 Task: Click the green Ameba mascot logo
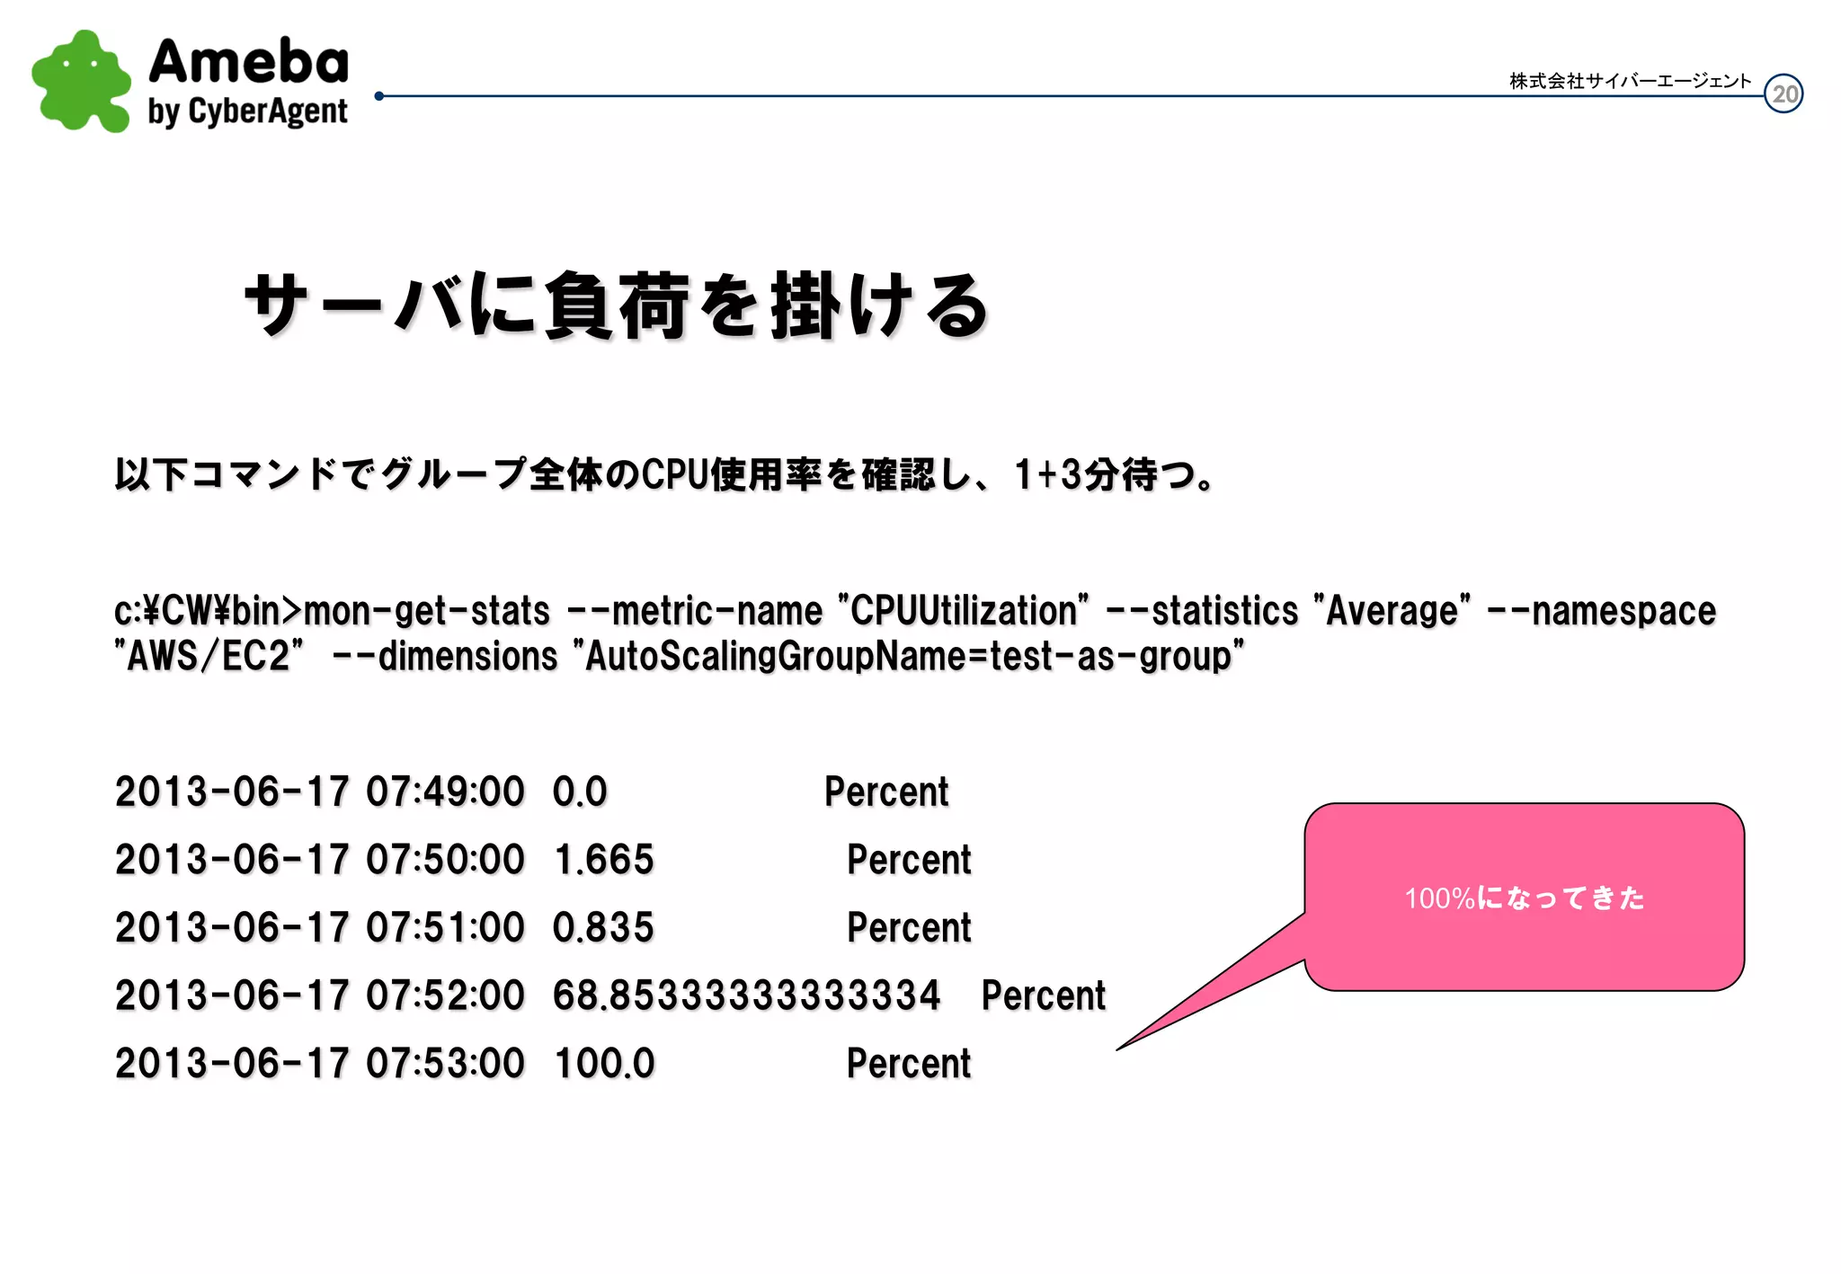point(81,82)
